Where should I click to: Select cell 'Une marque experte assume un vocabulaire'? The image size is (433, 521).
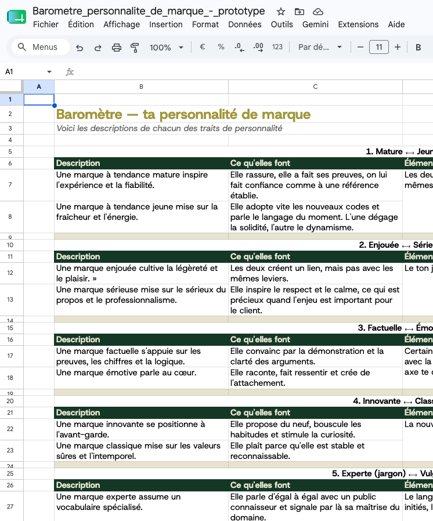141,506
